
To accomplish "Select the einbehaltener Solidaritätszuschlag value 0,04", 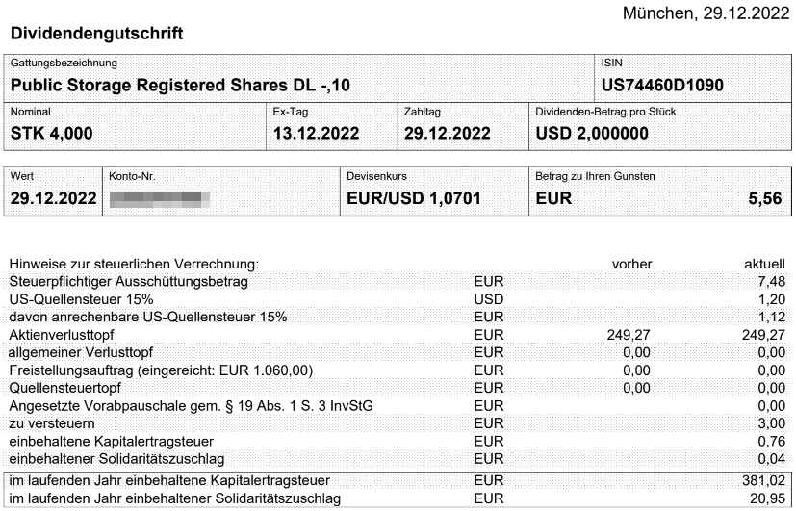I will [x=772, y=459].
